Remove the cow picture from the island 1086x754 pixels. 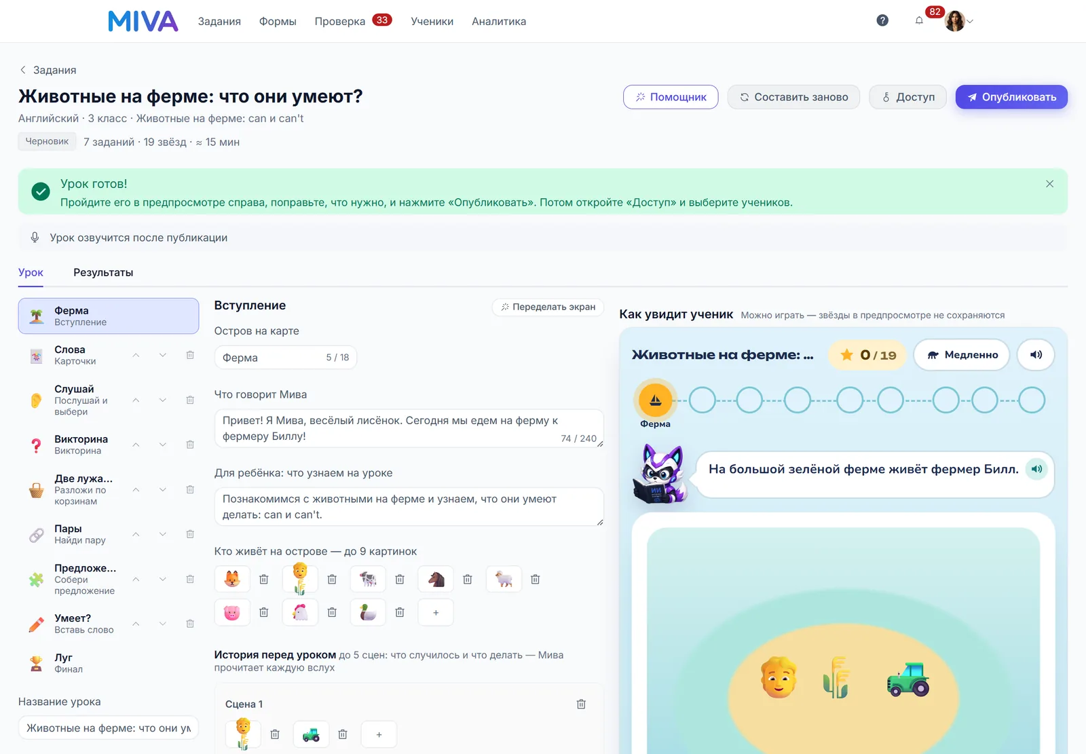[x=400, y=579]
